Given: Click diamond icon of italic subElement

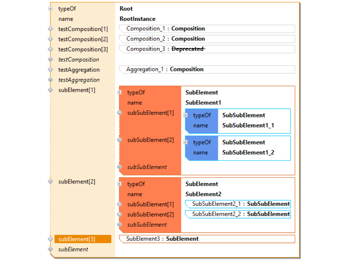Looking at the screenshot, I should (50, 249).
